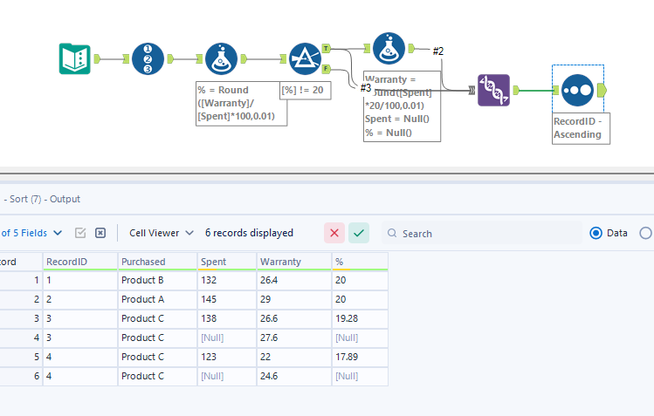Select the Input Data tool on canvas
Image resolution: width=654 pixels, height=416 pixels.
pyautogui.click(x=75, y=58)
